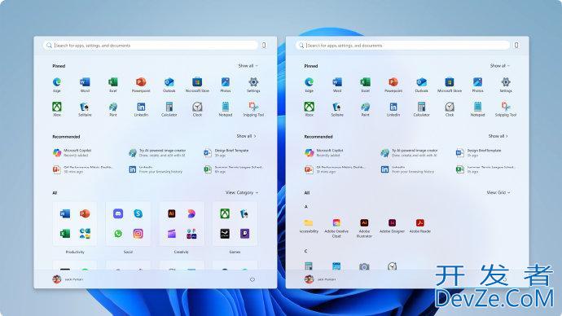Launch Solitaire from left Start menu
562x316 pixels.
point(85,109)
